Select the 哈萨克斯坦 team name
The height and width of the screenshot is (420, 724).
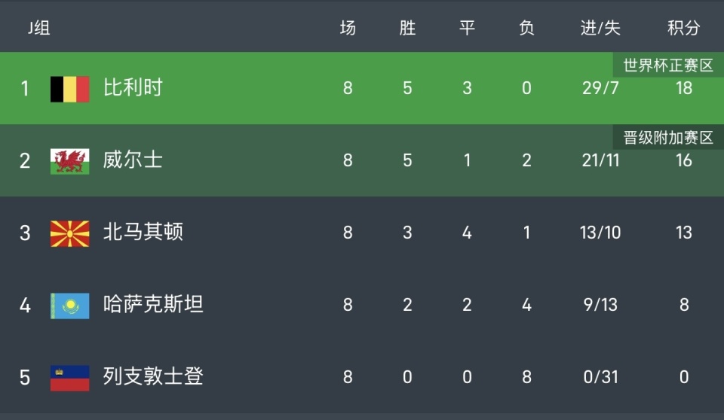[153, 305]
